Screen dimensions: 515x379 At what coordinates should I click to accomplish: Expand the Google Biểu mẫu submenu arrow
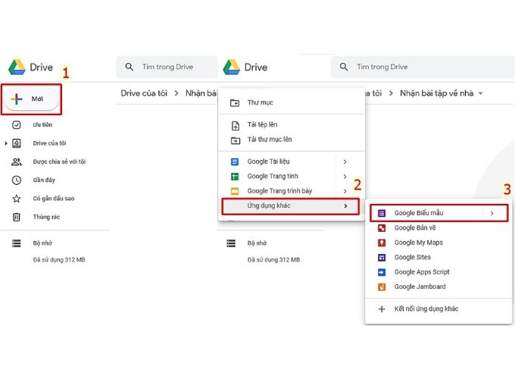click(x=492, y=213)
